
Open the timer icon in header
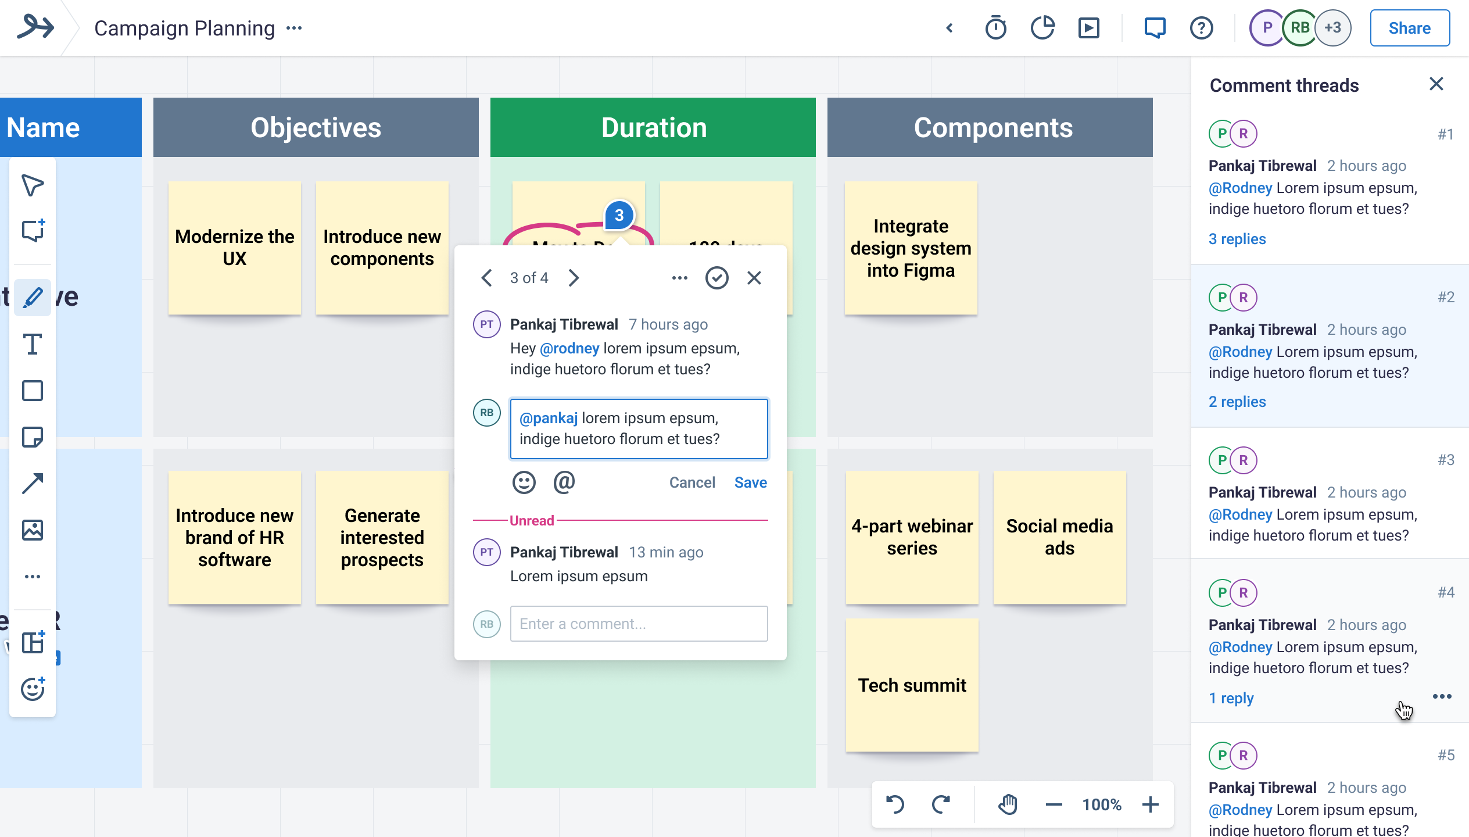point(995,28)
